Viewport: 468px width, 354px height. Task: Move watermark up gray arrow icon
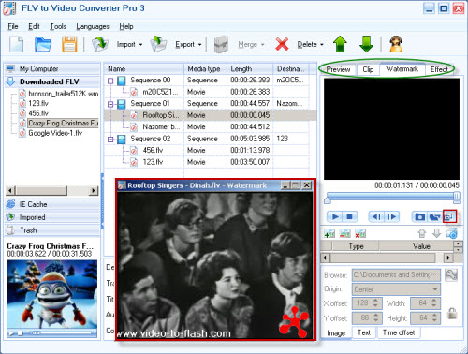pos(422,233)
